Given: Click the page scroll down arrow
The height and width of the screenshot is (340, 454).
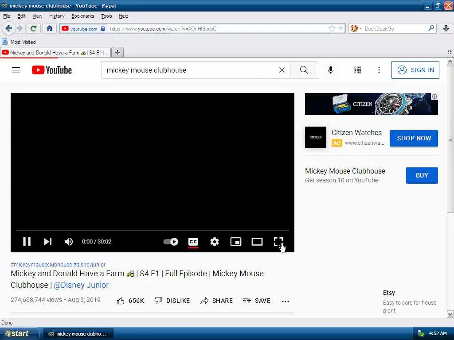Looking at the screenshot, I should (450, 314).
